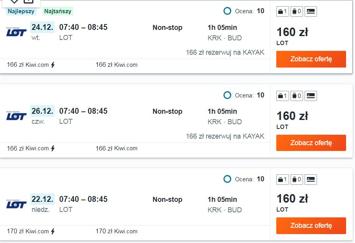This screenshot has height=243, width=355.
Task: Click rating circle icon on 24.12 flight
Action: tap(227, 11)
